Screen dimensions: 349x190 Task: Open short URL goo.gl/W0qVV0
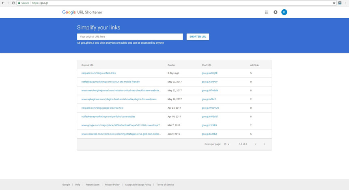210,108
